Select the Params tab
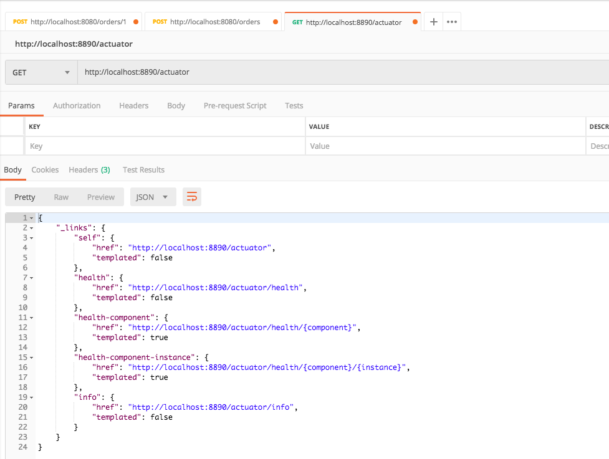 [21, 105]
